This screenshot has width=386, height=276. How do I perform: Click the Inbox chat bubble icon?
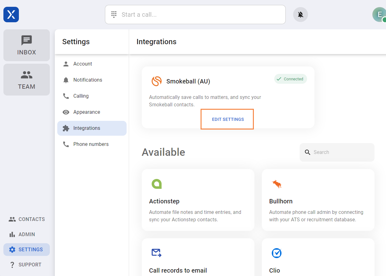click(x=27, y=40)
